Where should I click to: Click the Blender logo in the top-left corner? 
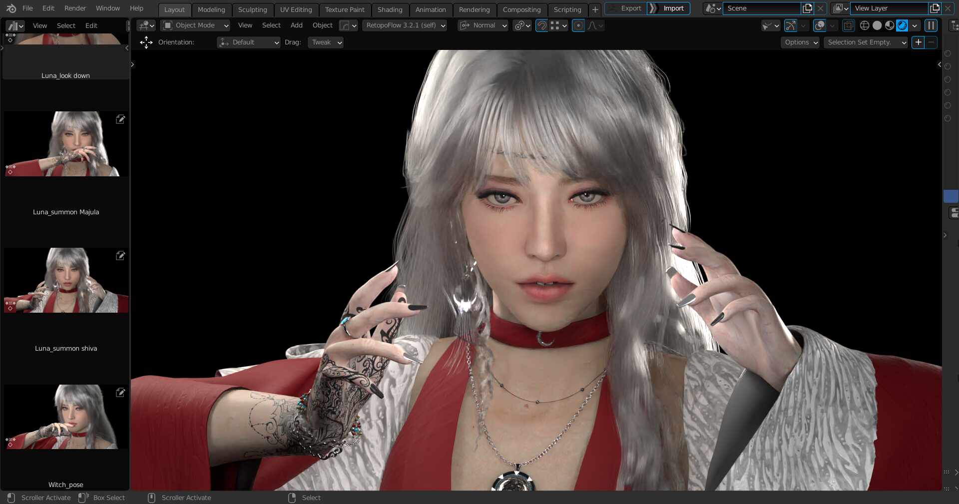tap(10, 8)
